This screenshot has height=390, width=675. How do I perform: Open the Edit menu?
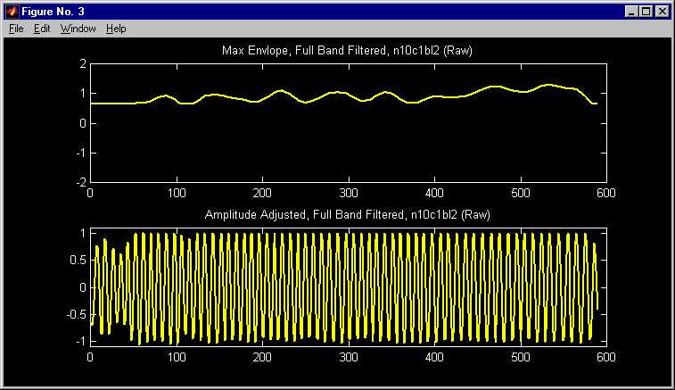pyautogui.click(x=42, y=29)
